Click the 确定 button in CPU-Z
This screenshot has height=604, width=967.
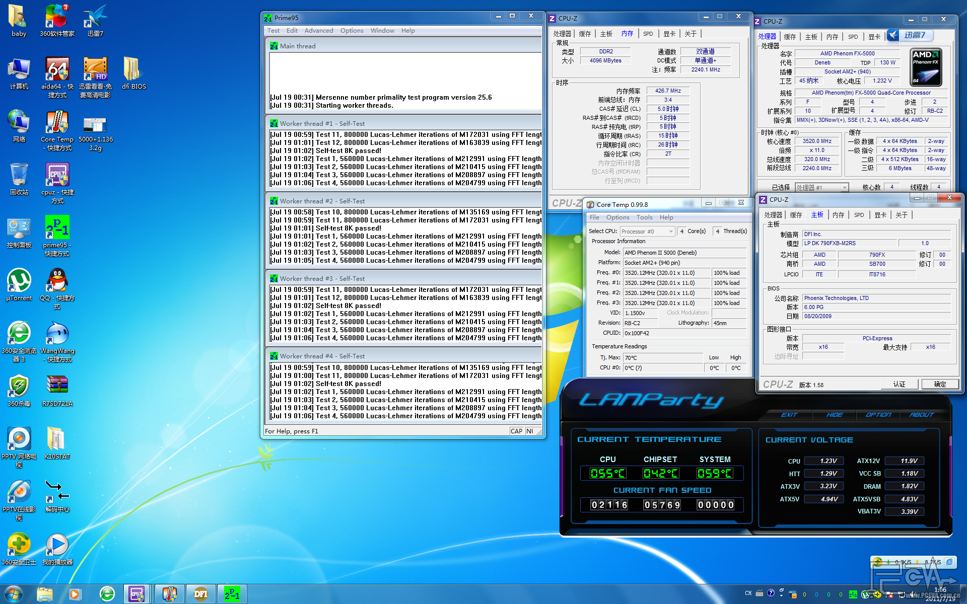939,385
